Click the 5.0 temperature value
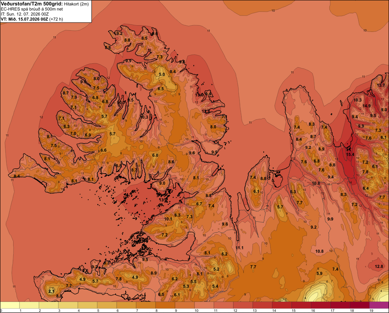Image resolution: width=389 pixels, height=313 pixels. (162, 74)
